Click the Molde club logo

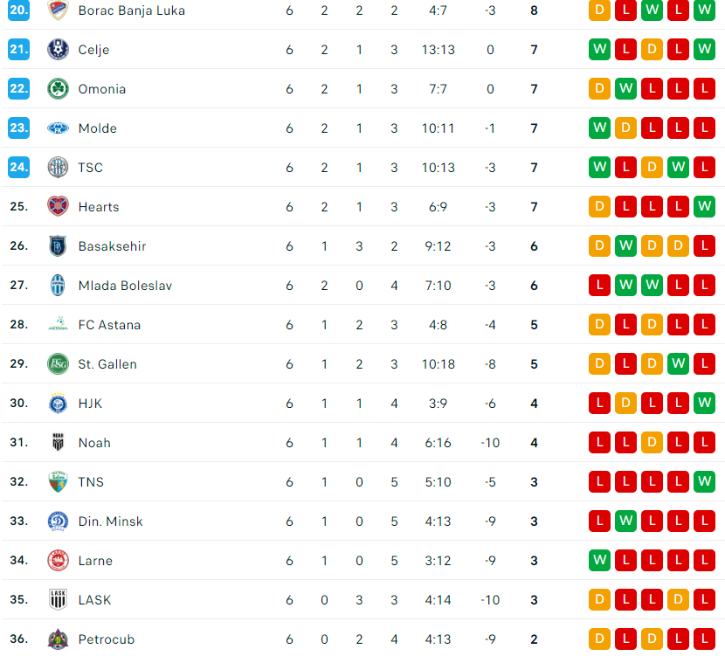coord(58,128)
